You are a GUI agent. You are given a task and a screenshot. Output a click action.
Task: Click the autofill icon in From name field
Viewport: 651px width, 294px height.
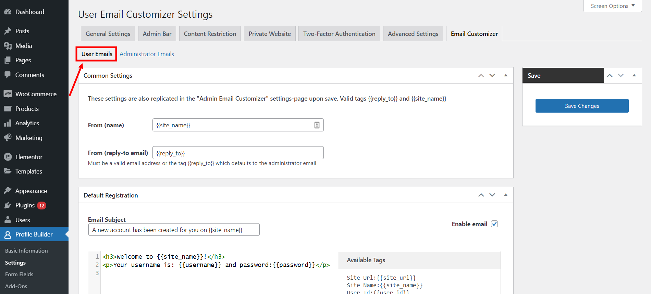(317, 125)
